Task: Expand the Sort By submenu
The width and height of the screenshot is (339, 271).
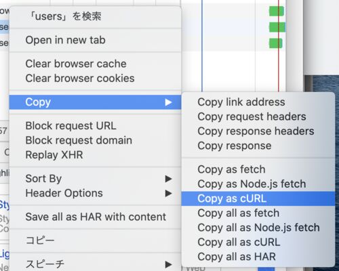Action: 95,179
